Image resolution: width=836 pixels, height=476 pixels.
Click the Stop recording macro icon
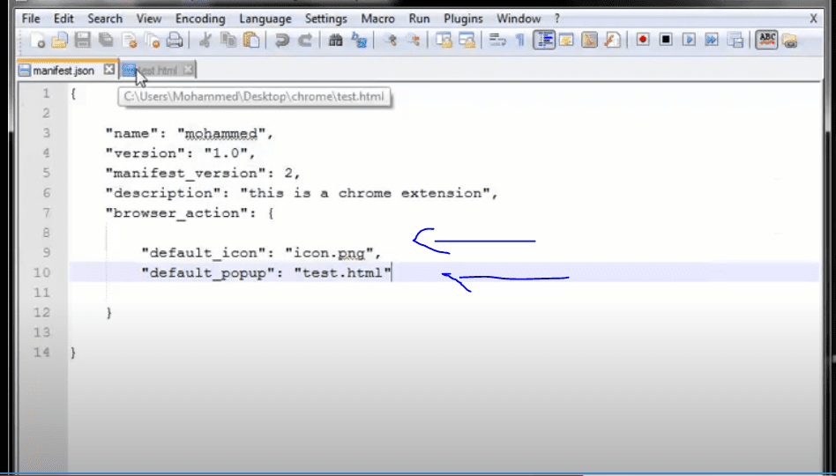[666, 40]
